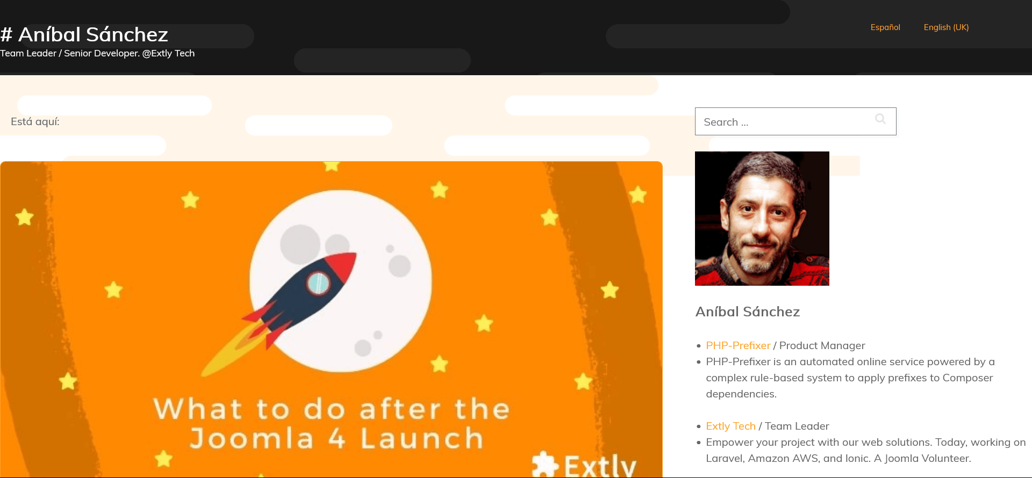Image resolution: width=1032 pixels, height=478 pixels.
Task: Click the search magnifier icon
Action: pyautogui.click(x=880, y=119)
